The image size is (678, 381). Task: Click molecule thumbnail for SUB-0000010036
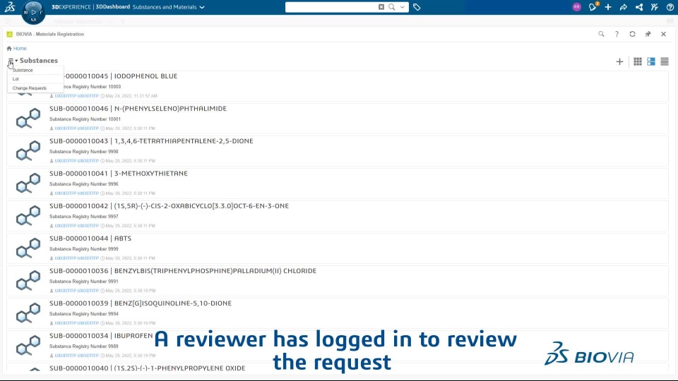(x=28, y=280)
